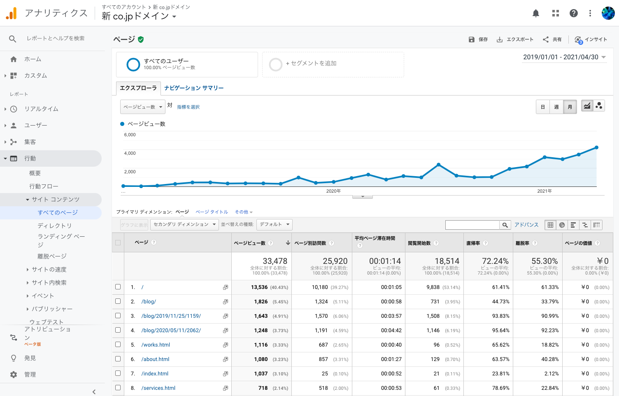The width and height of the screenshot is (619, 396).
Task: Click the アドバンス filter link
Action: click(x=526, y=225)
